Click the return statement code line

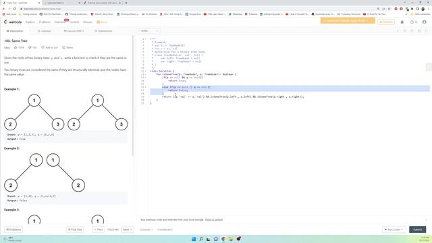pos(233,97)
